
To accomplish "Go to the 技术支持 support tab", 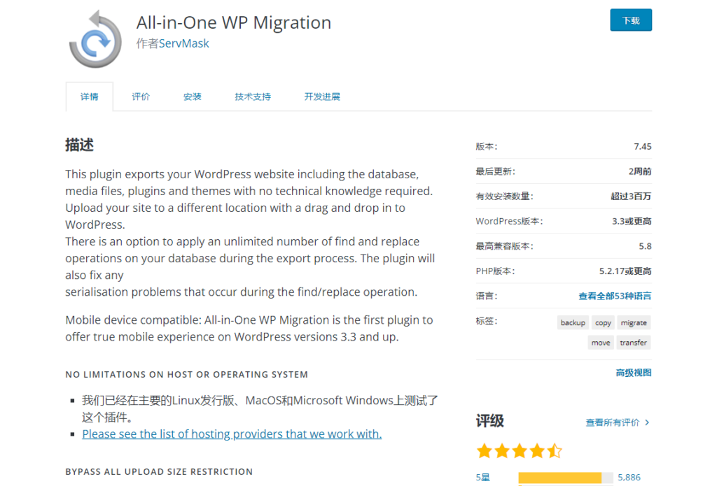I will point(253,97).
